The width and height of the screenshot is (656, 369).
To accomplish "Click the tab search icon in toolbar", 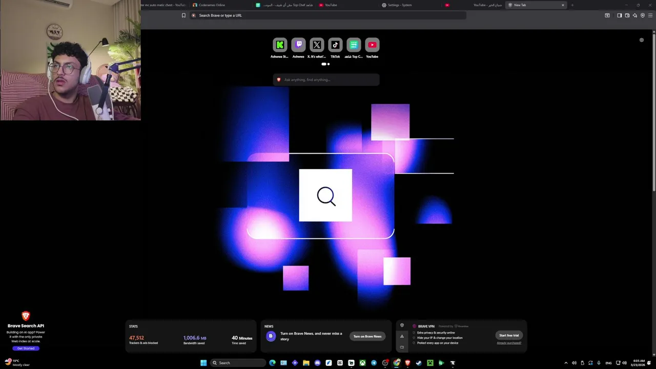I will pos(607,15).
